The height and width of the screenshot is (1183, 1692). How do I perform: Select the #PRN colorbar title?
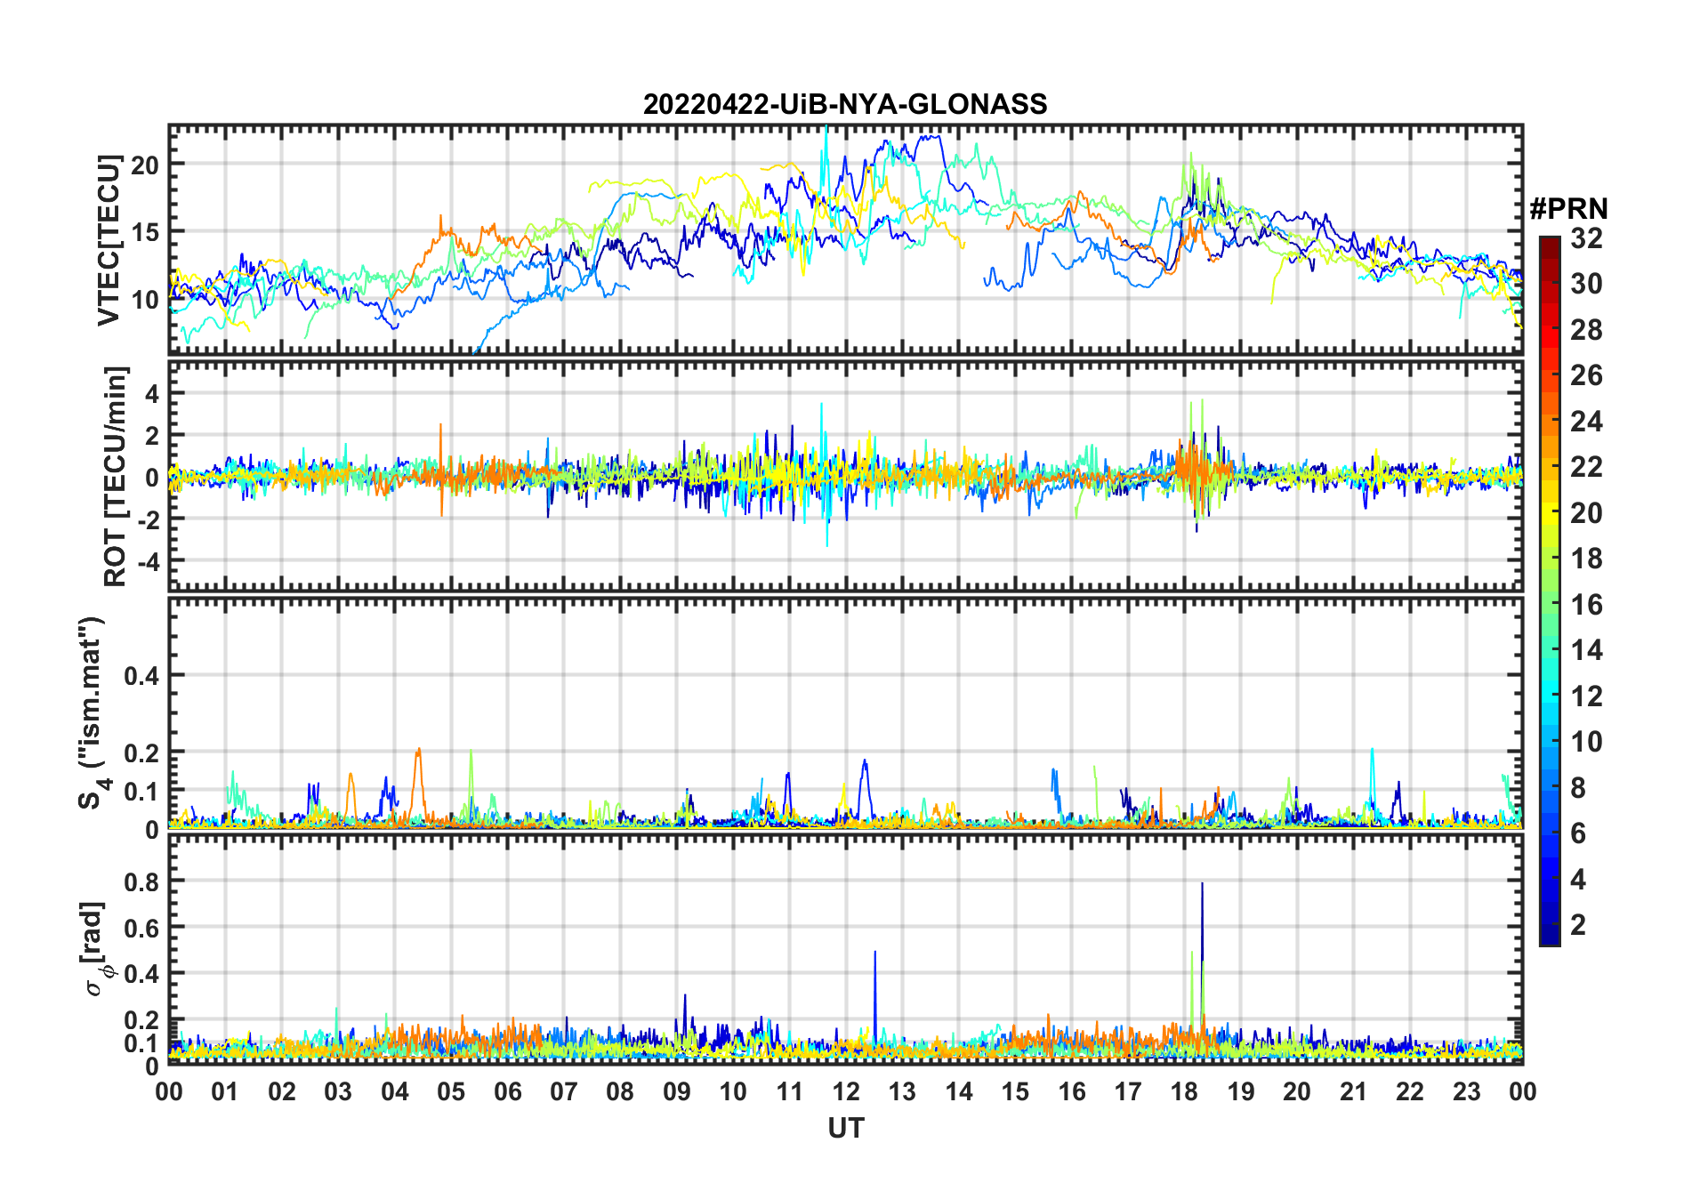click(1568, 209)
